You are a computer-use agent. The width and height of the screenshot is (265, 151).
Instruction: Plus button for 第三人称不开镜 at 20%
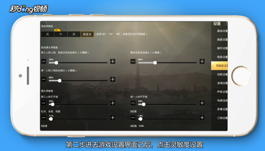point(113,103)
